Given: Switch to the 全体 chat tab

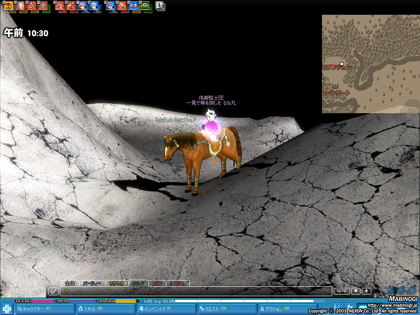Looking at the screenshot, I should (x=70, y=283).
